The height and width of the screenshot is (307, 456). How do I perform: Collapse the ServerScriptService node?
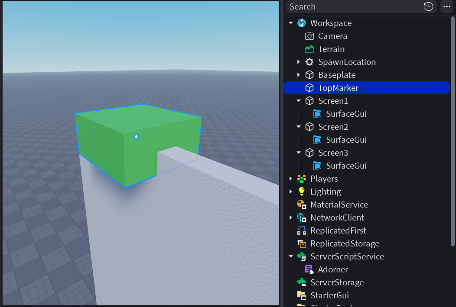pyautogui.click(x=291, y=256)
